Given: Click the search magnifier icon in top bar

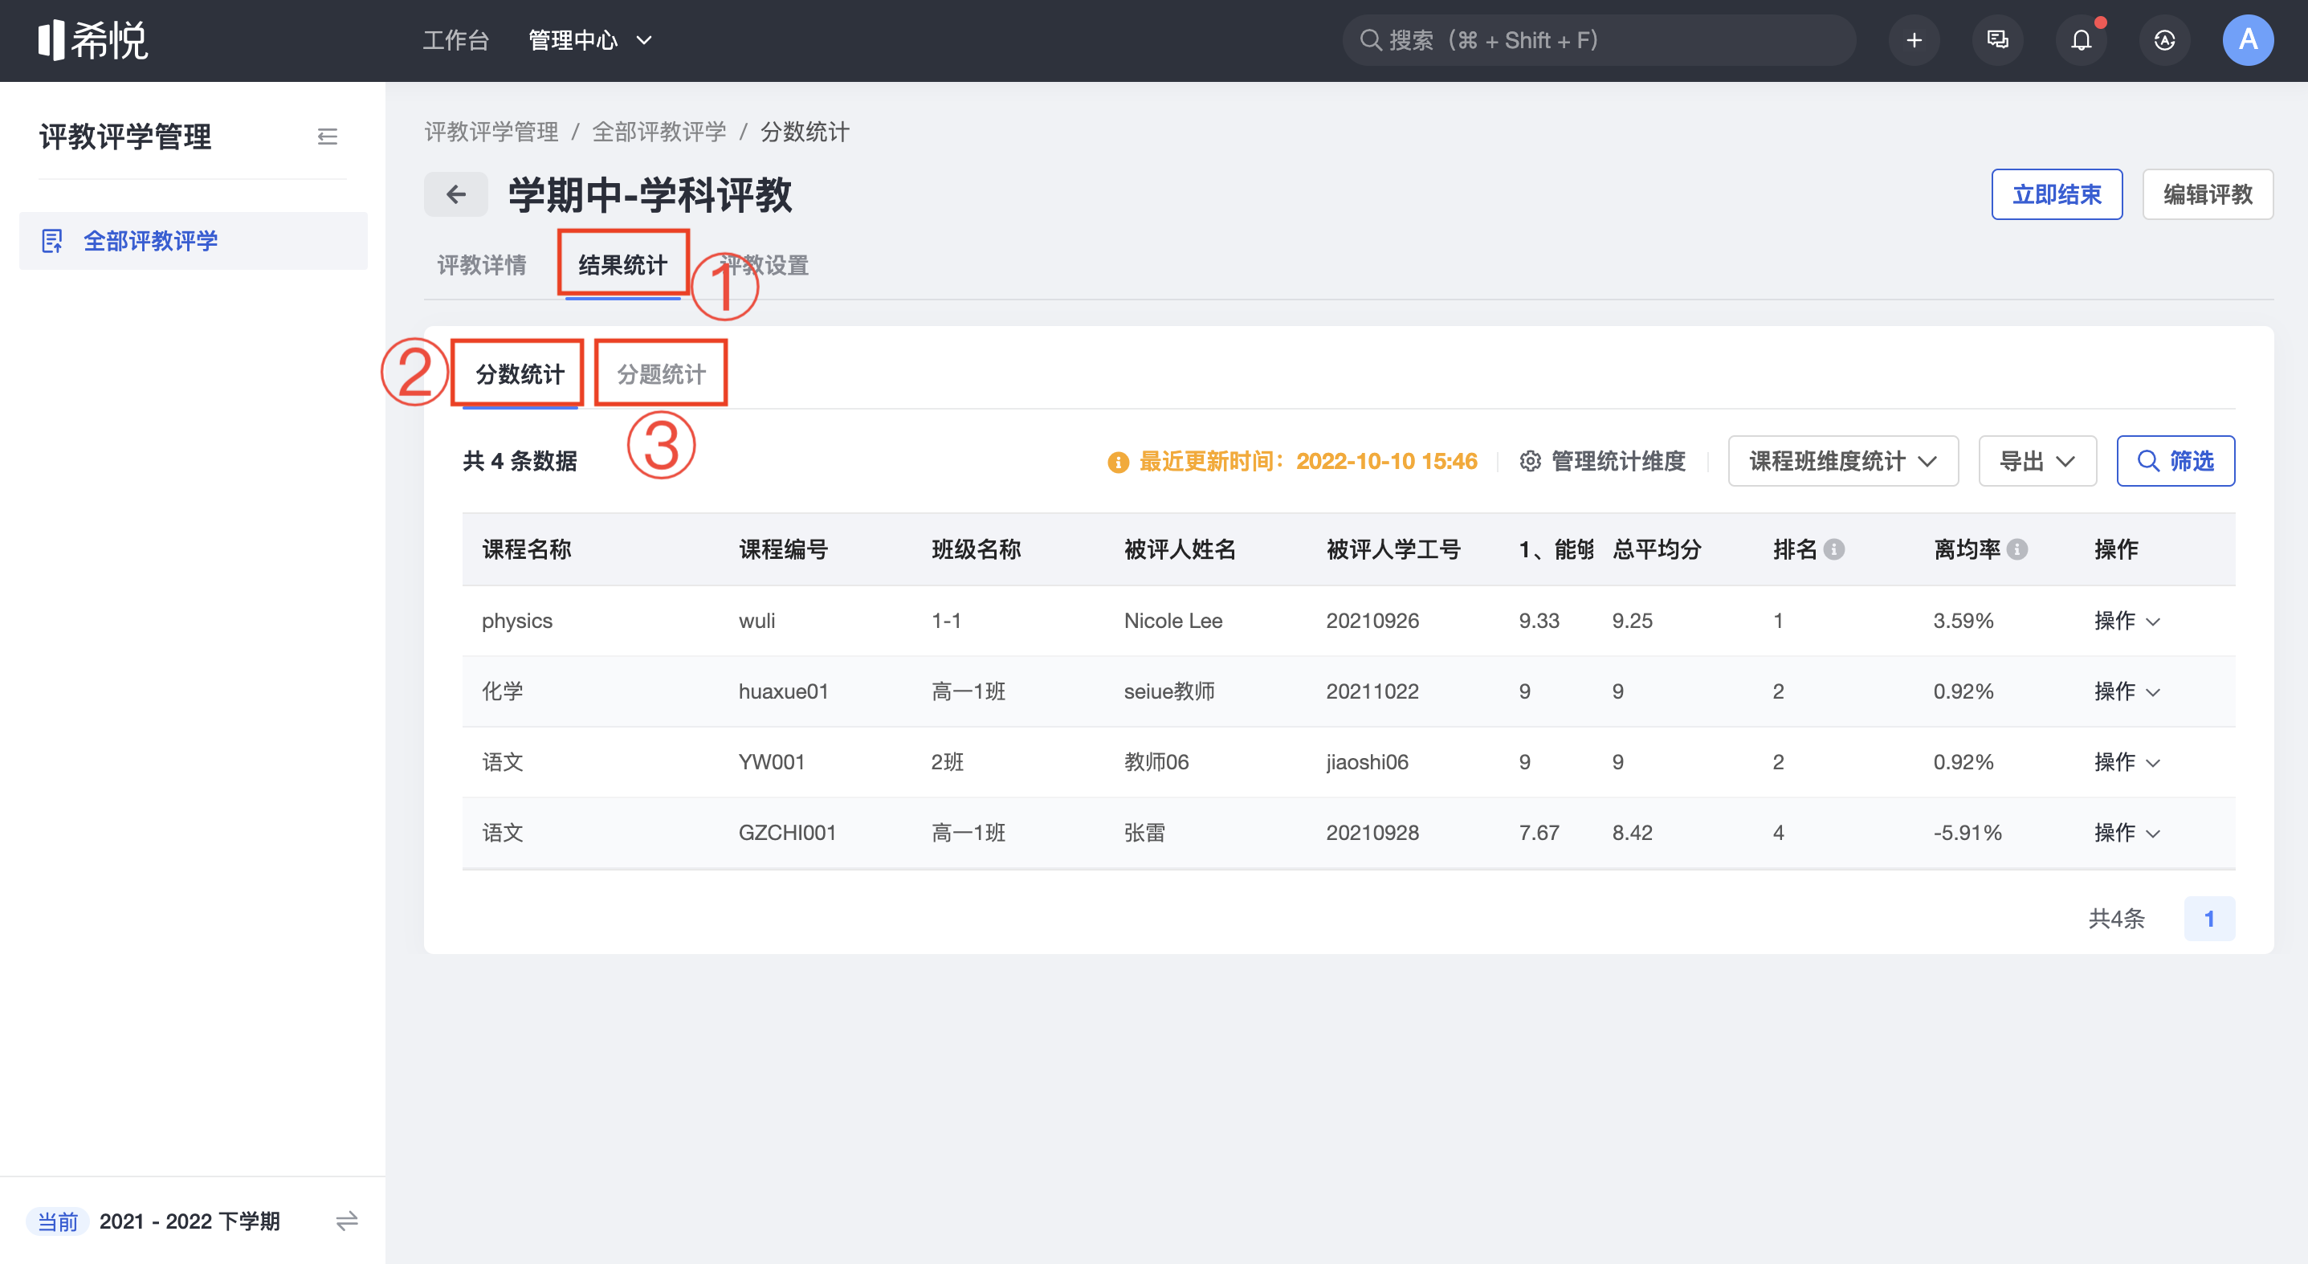Looking at the screenshot, I should pyautogui.click(x=1370, y=40).
